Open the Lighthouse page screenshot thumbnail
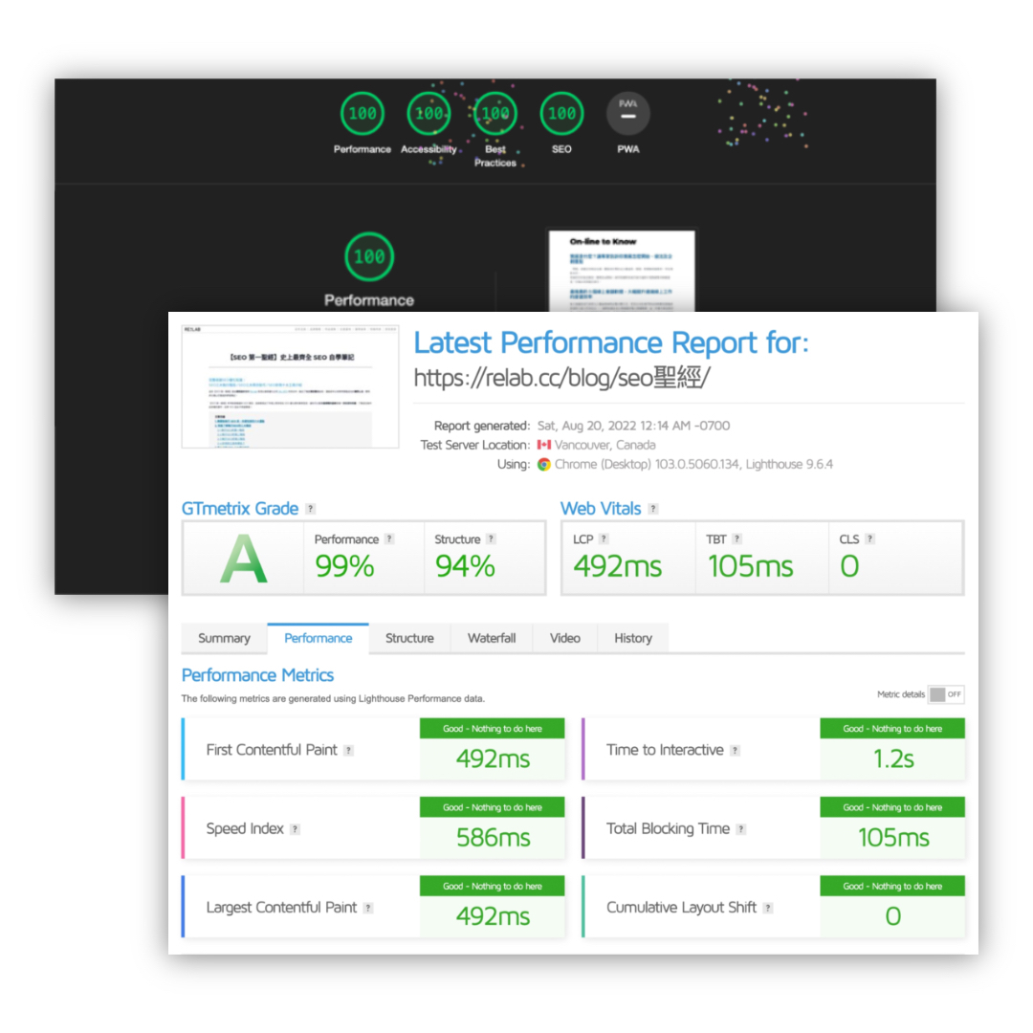 point(622,271)
